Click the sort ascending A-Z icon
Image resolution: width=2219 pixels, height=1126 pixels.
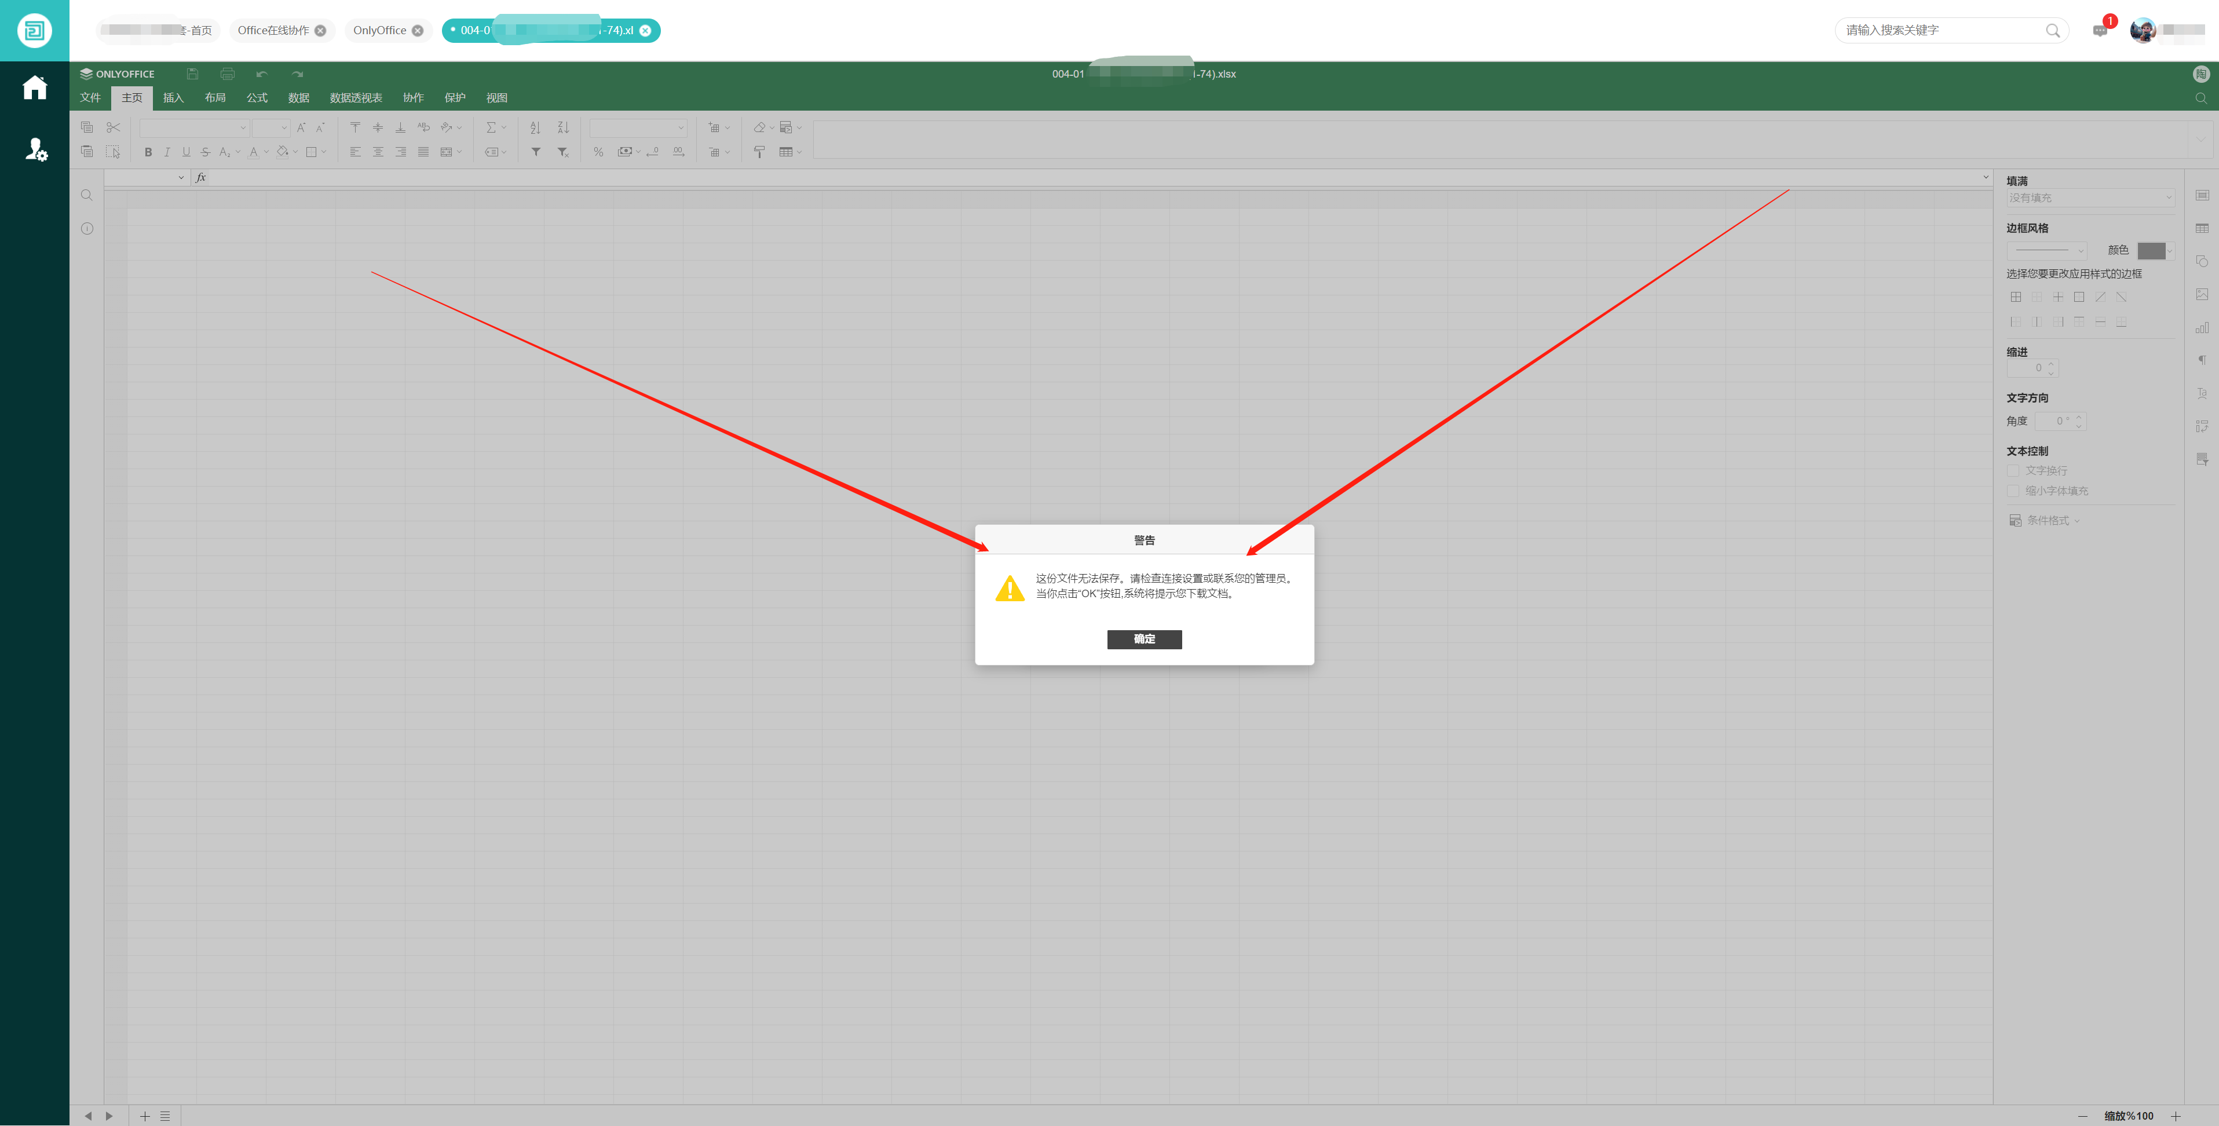pyautogui.click(x=535, y=127)
